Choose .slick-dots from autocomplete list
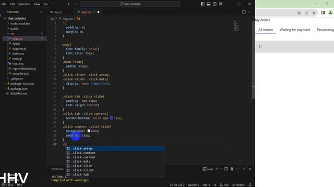This screenshot has width=334, height=187. (115, 162)
